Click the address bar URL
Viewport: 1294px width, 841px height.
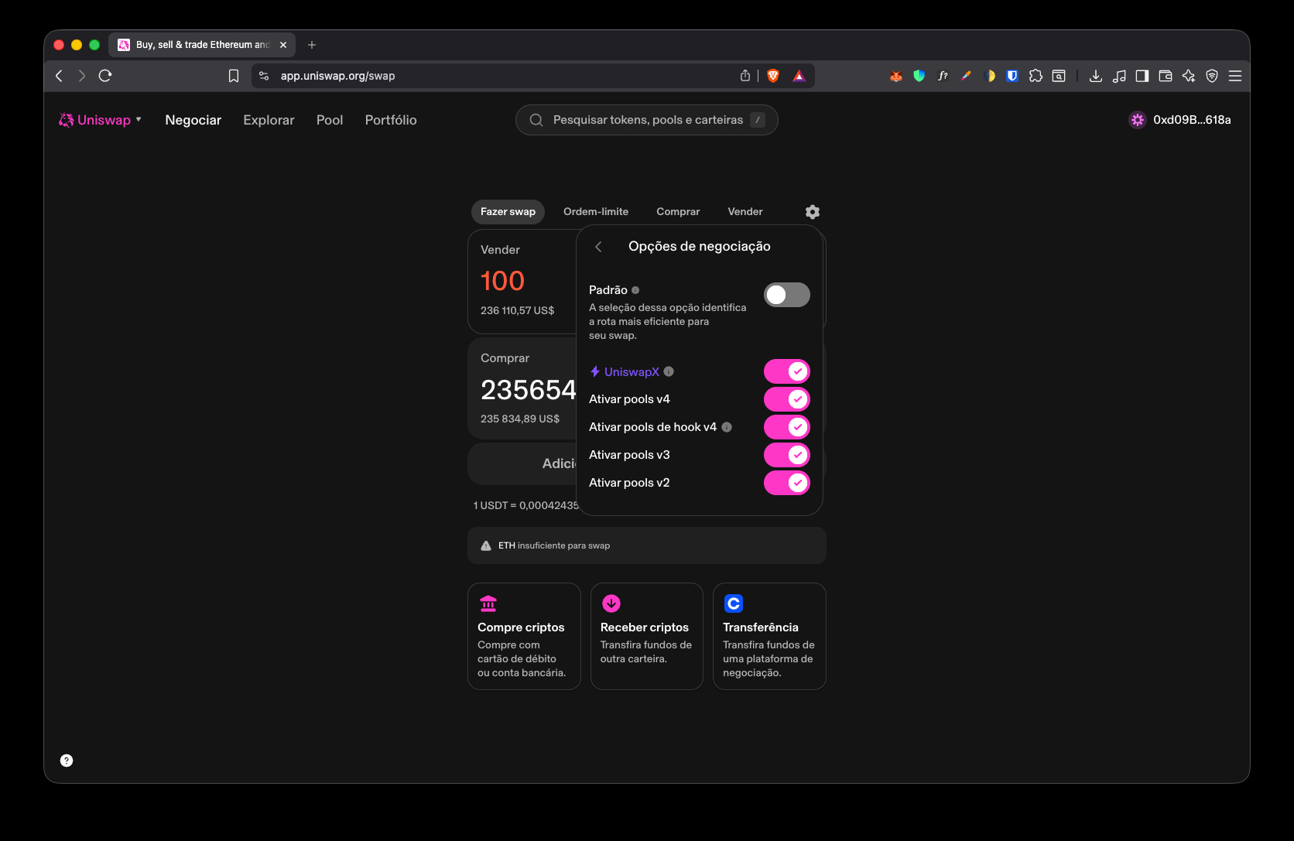[x=337, y=76]
